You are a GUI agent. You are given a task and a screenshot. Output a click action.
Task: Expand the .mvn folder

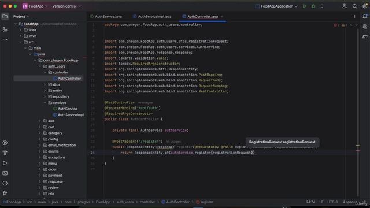[21, 36]
